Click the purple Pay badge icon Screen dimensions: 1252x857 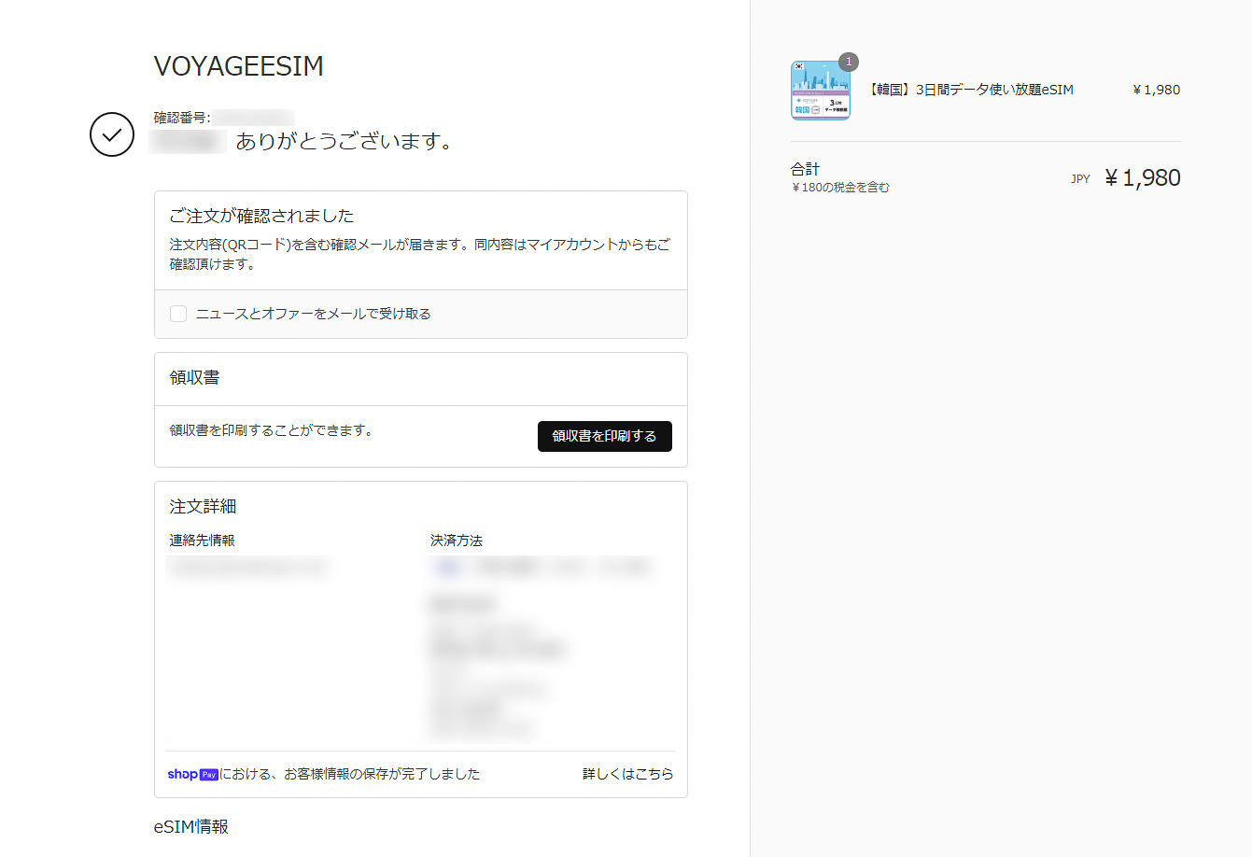tap(207, 773)
